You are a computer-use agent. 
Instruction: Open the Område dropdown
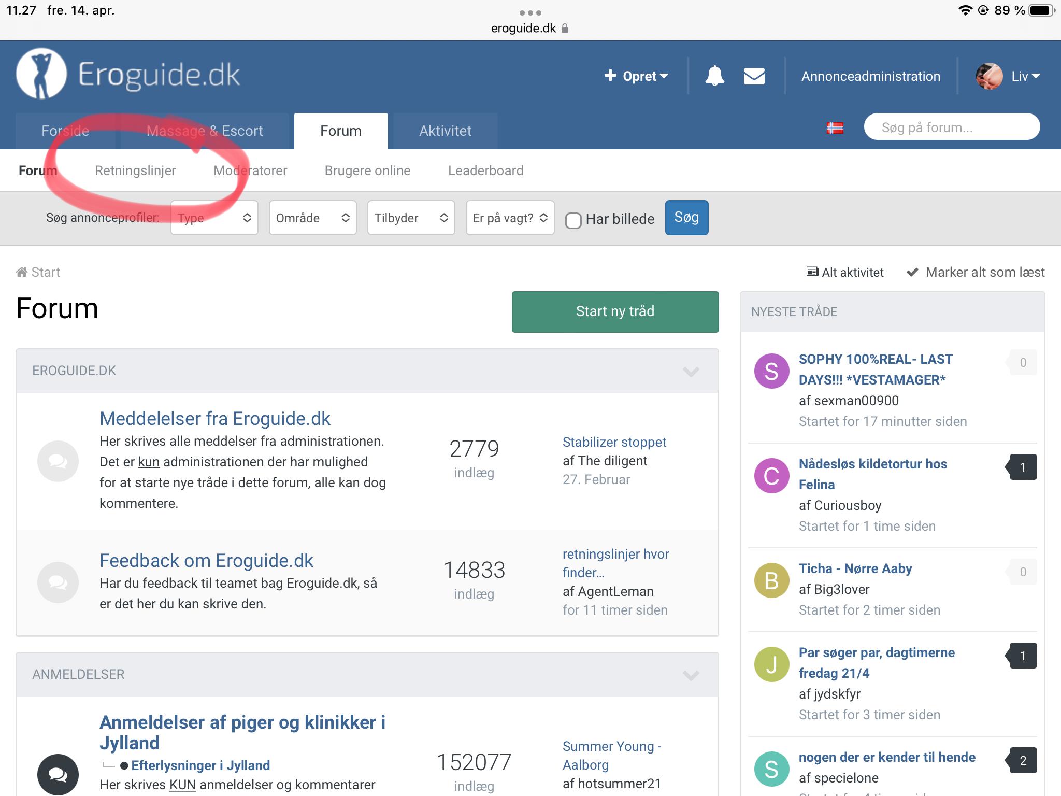tap(313, 218)
